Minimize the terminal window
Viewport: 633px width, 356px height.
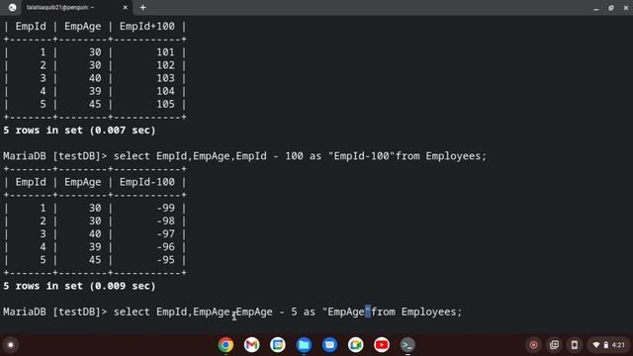point(596,8)
